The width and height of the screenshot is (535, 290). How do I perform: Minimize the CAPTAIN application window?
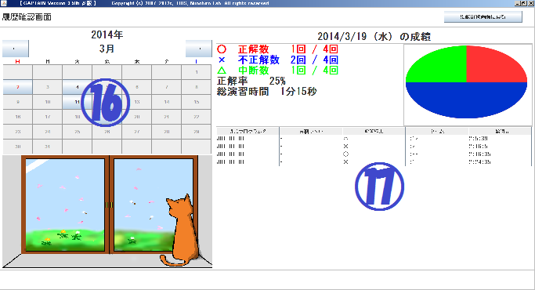pos(518,3)
